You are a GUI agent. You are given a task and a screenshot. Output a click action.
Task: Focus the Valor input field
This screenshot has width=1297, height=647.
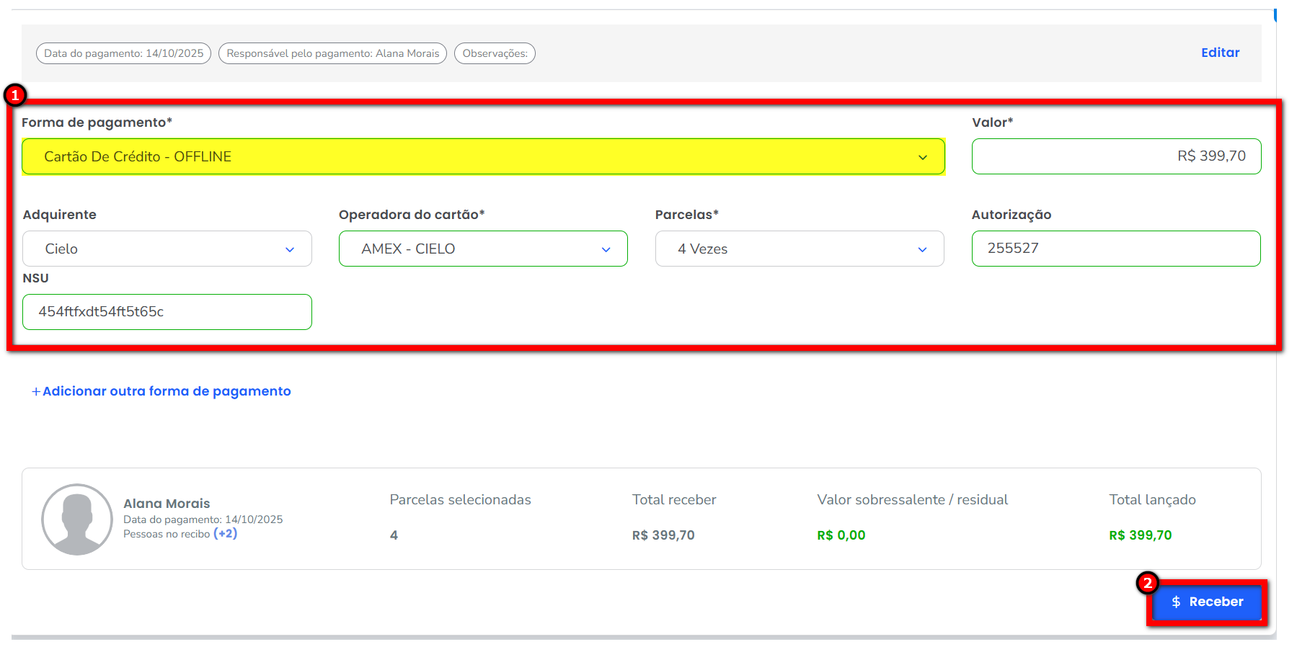tap(1115, 156)
